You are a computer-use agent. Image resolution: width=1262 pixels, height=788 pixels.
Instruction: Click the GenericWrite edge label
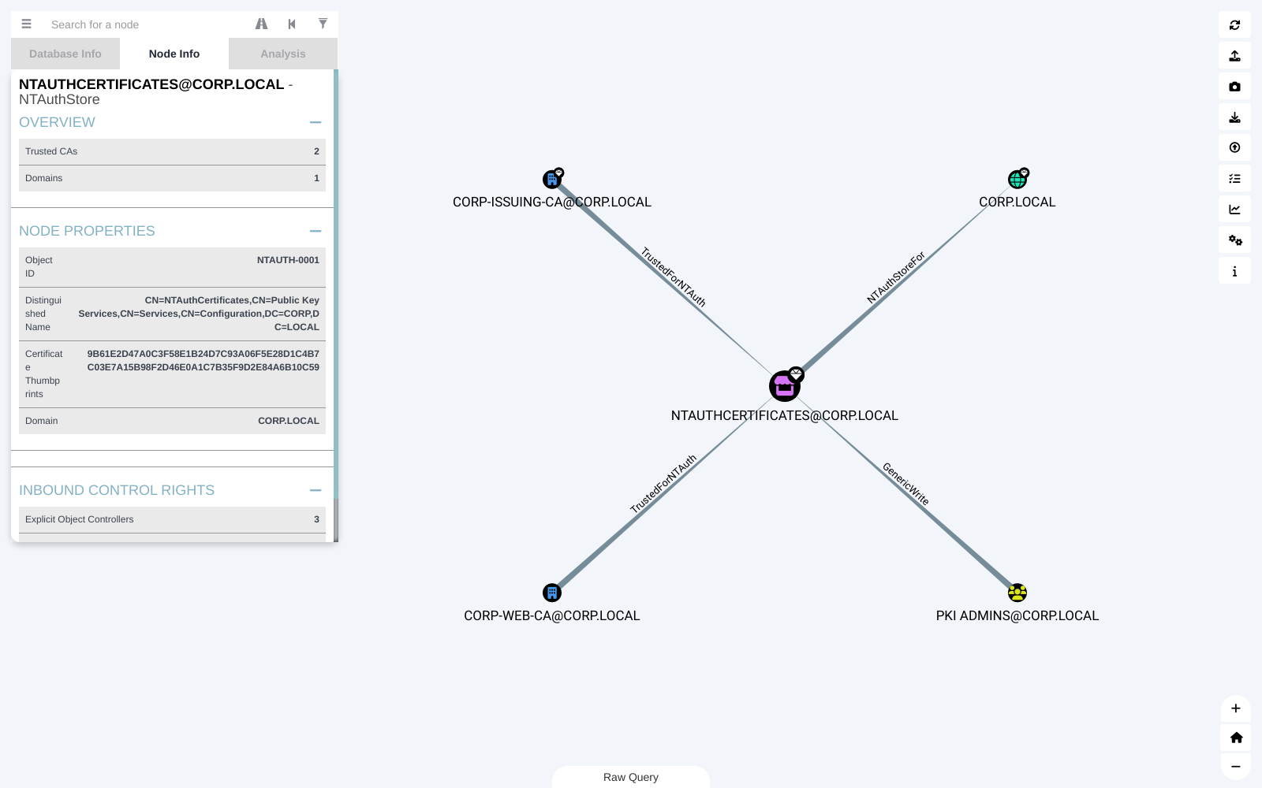click(x=905, y=484)
